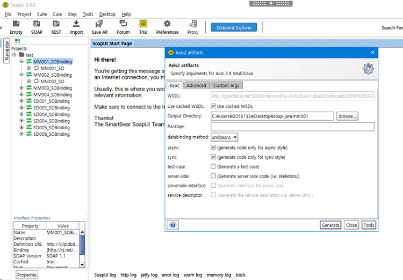Close the Axis2 artifacts dialog
Image resolution: width=403 pixels, height=280 pixels.
click(372, 53)
